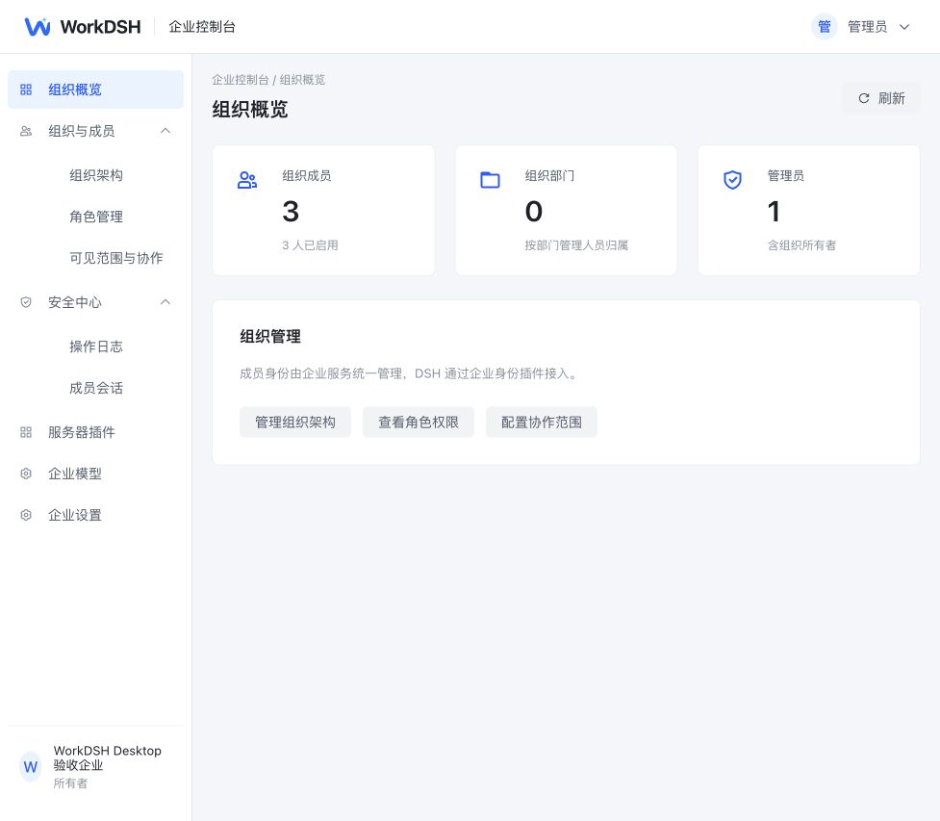Click the 所有者 role label
Image resolution: width=940 pixels, height=821 pixels.
point(70,783)
